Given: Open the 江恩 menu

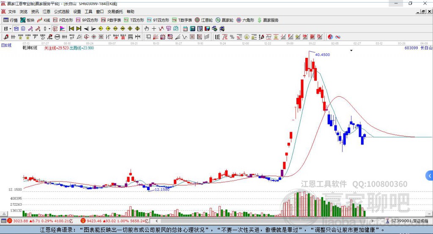Looking at the screenshot, I should [x=47, y=11].
